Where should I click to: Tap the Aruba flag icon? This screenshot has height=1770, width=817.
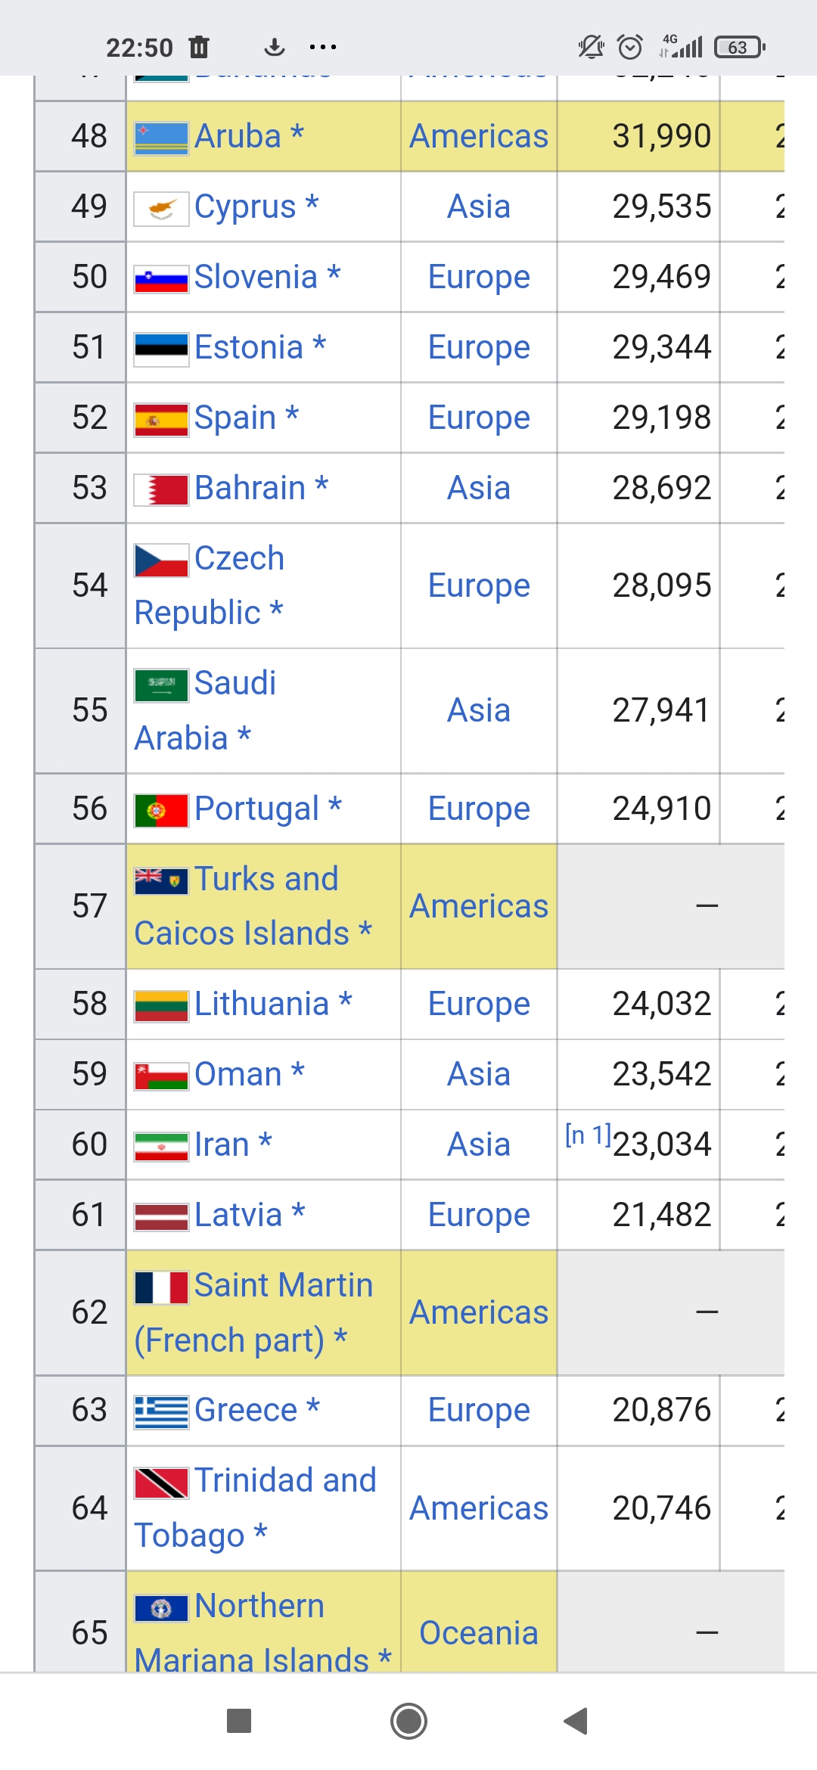click(x=161, y=138)
